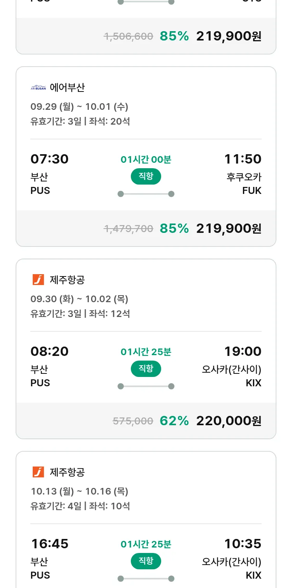Open the 10.13 (월) ~ 10.16 (목) dates
Screen dimensions: 292x588
[x=79, y=491]
